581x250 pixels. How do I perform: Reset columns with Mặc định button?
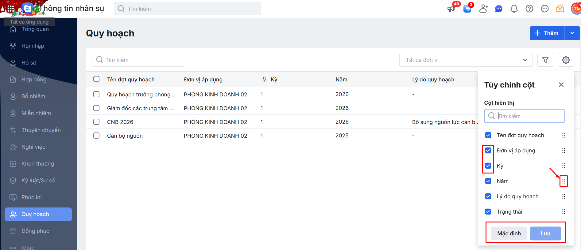coord(509,233)
